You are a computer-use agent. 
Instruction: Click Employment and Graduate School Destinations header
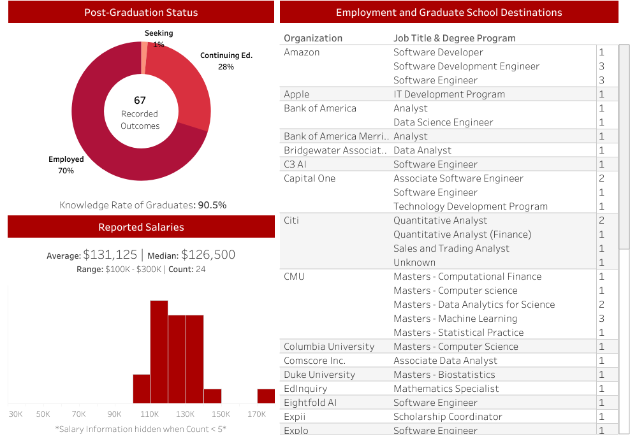pos(449,12)
